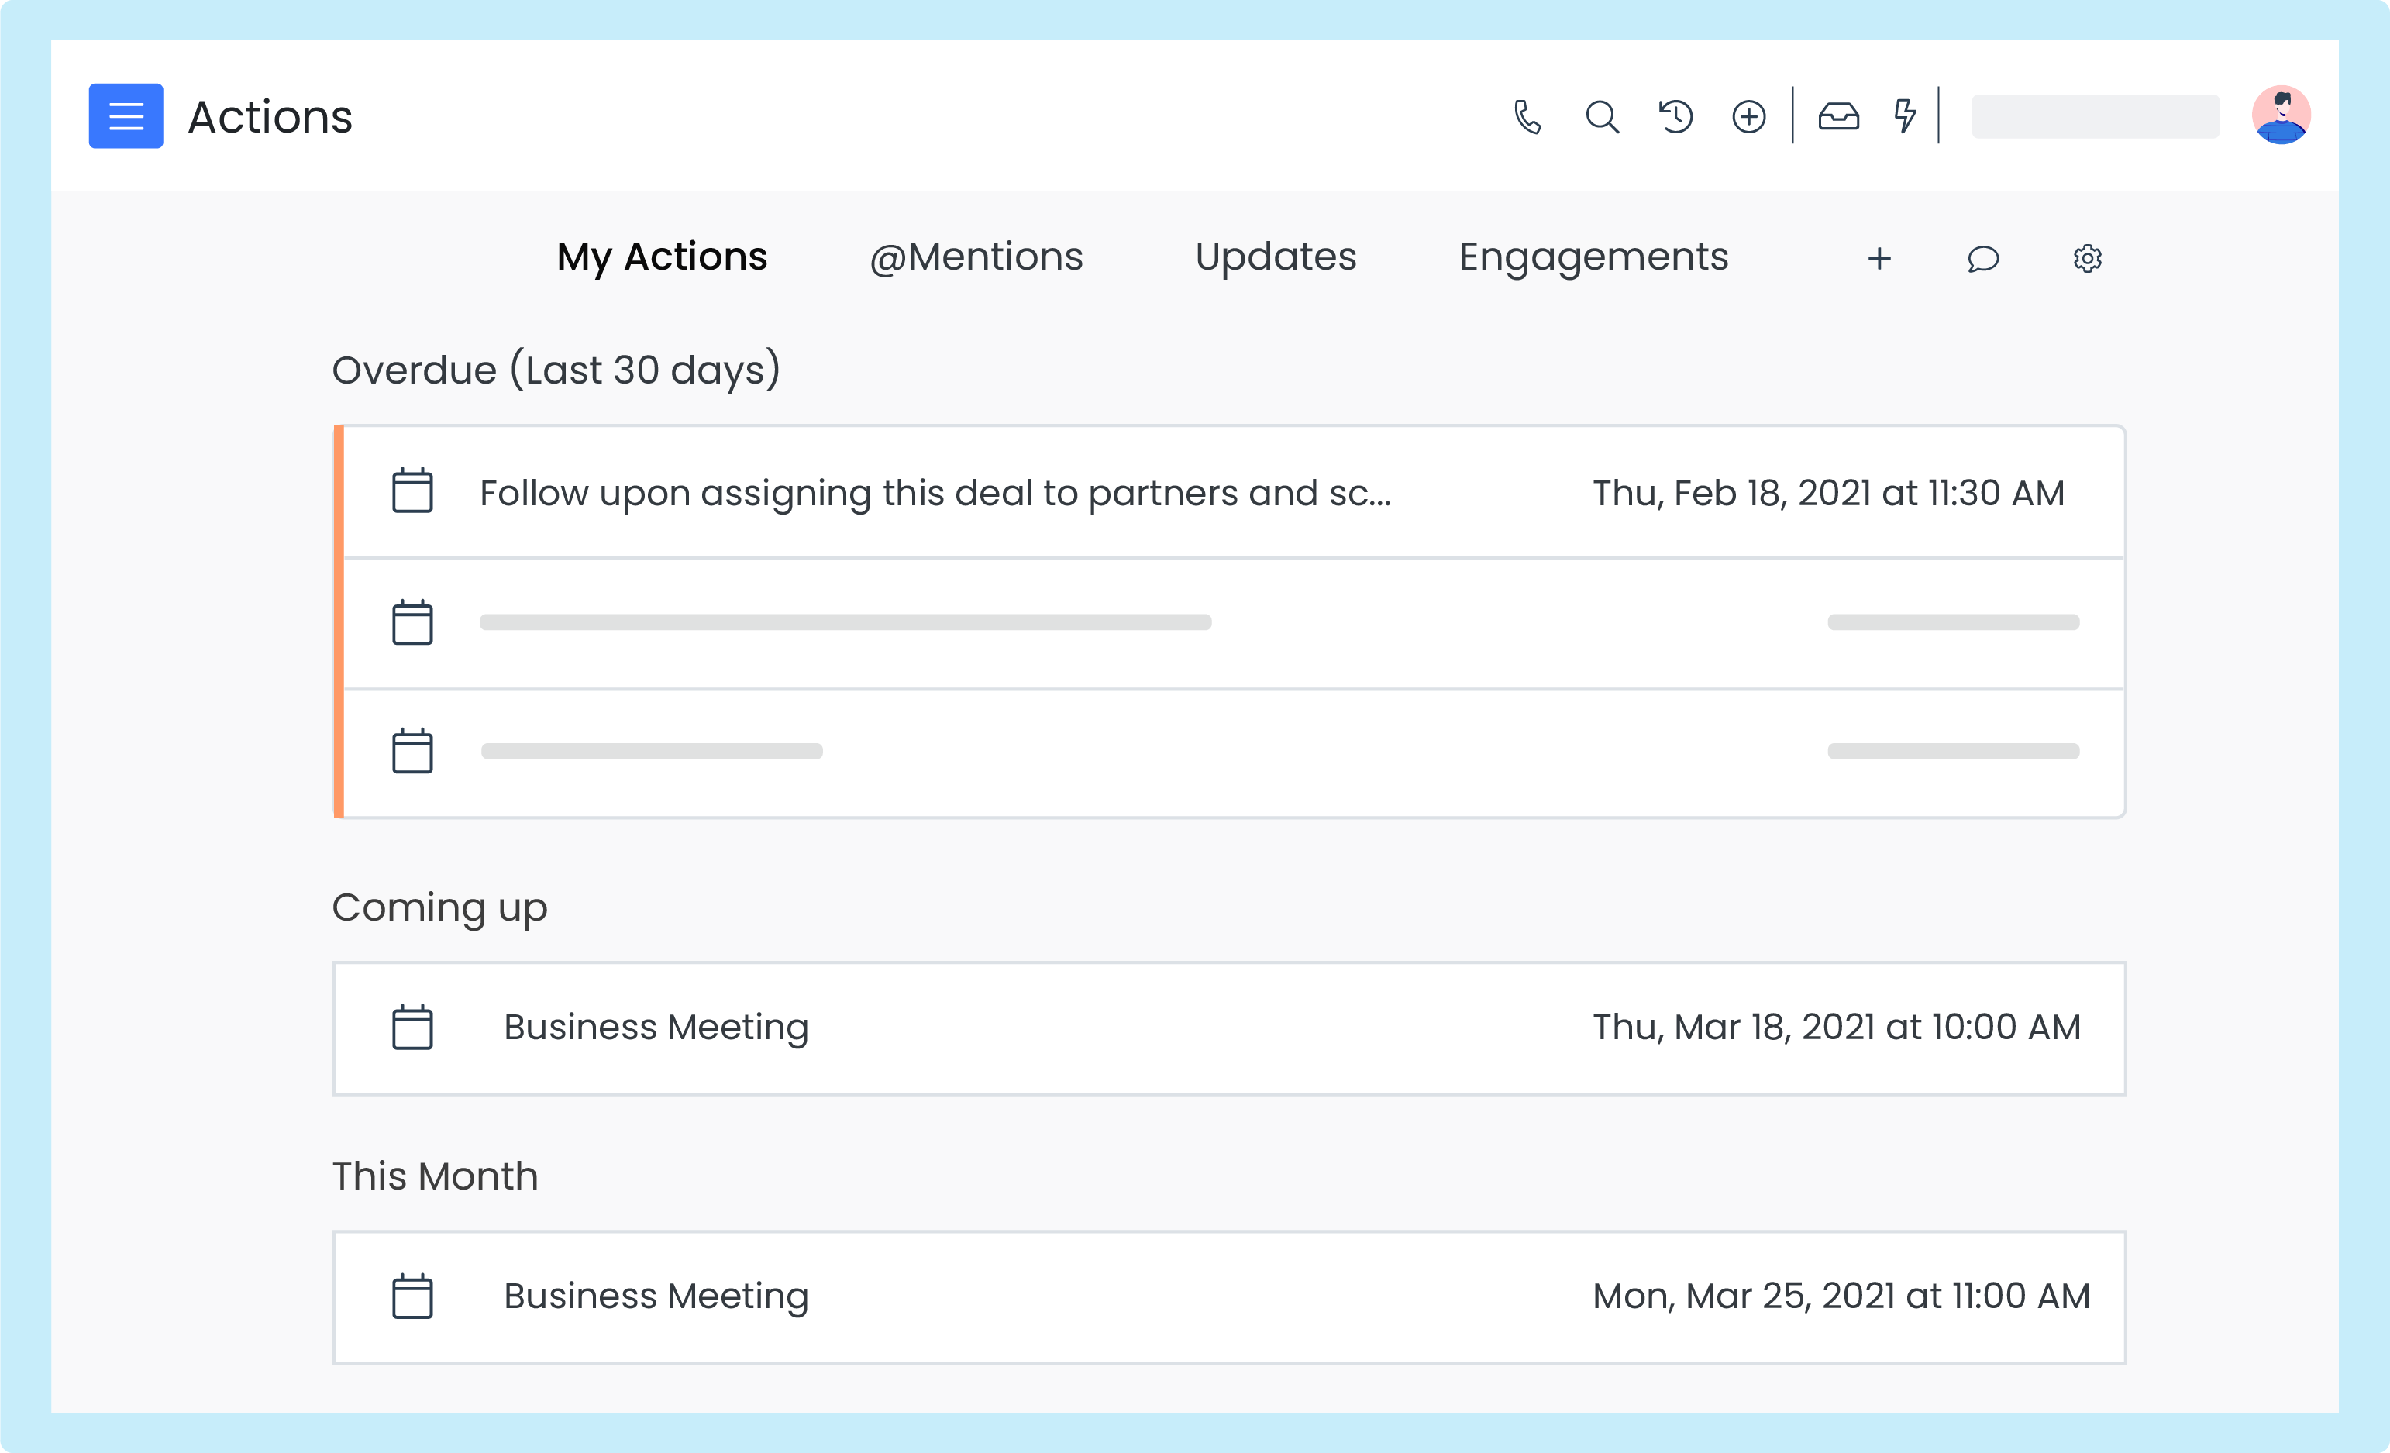The width and height of the screenshot is (2390, 1453).
Task: Select the Engagements tab
Action: coord(1593,257)
